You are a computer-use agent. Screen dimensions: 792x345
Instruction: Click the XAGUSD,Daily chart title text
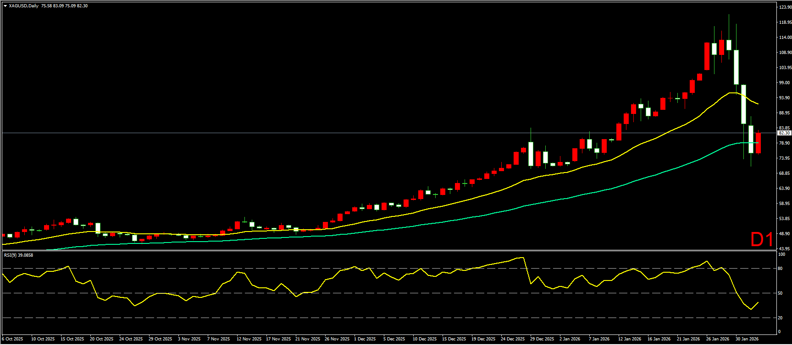(23, 6)
